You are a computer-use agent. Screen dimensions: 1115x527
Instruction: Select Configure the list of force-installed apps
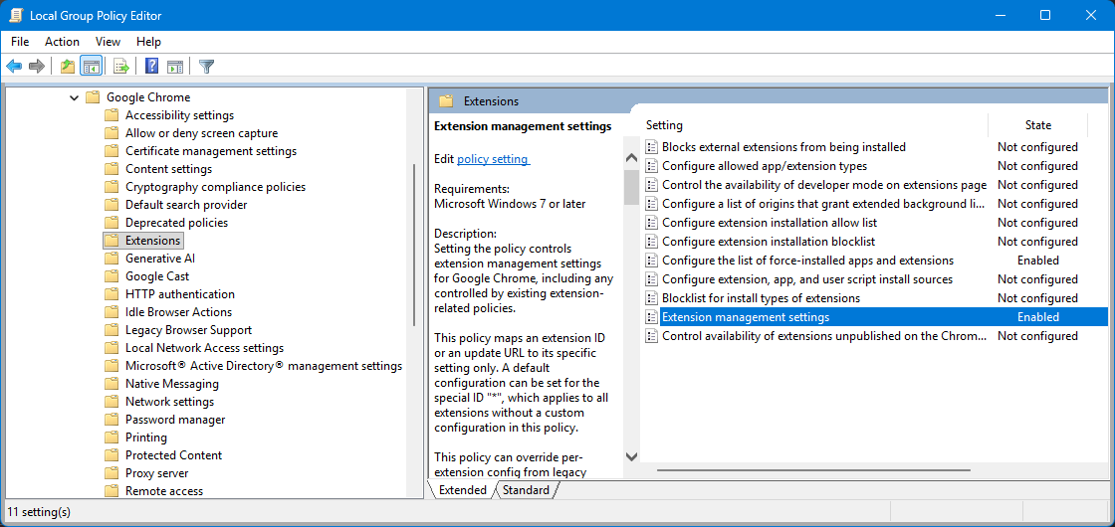point(807,261)
